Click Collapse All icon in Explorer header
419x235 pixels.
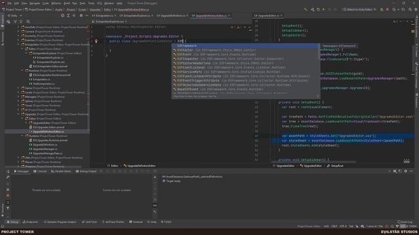[x=74, y=16]
